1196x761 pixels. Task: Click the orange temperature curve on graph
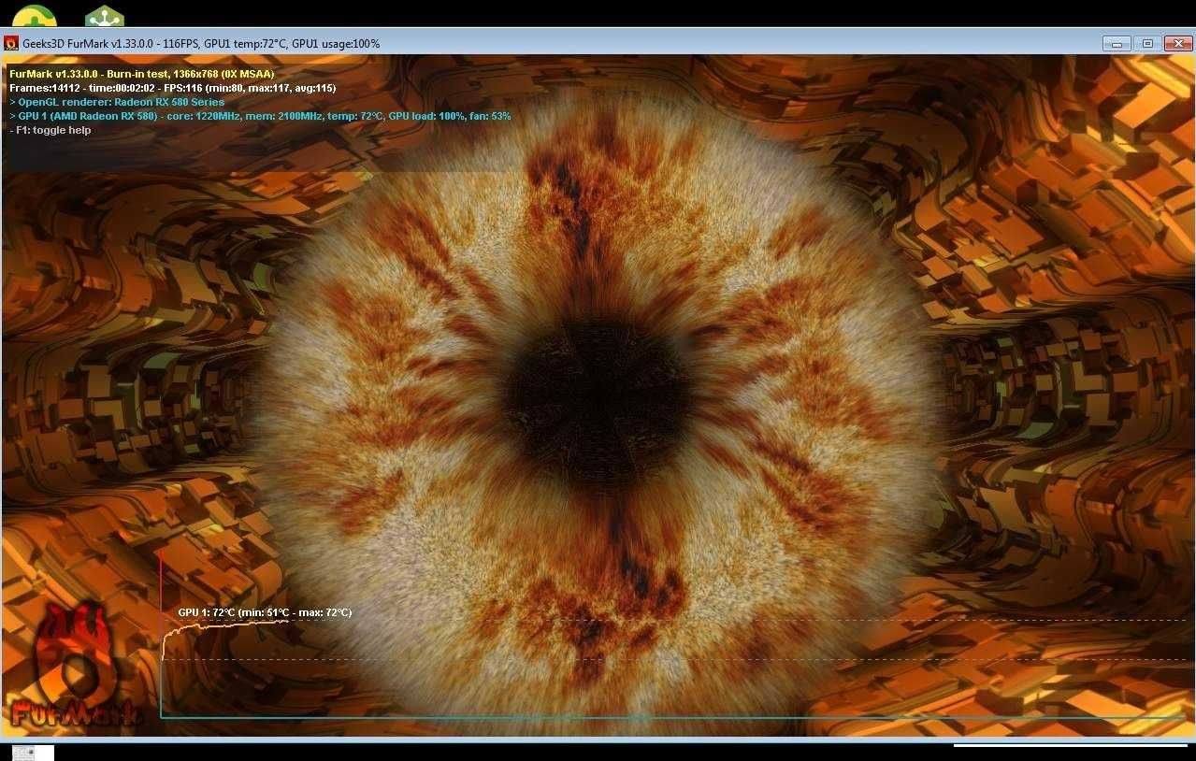(x=224, y=628)
